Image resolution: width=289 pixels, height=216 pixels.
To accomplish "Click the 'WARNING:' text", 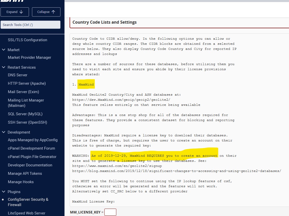I will click(x=81, y=156).
